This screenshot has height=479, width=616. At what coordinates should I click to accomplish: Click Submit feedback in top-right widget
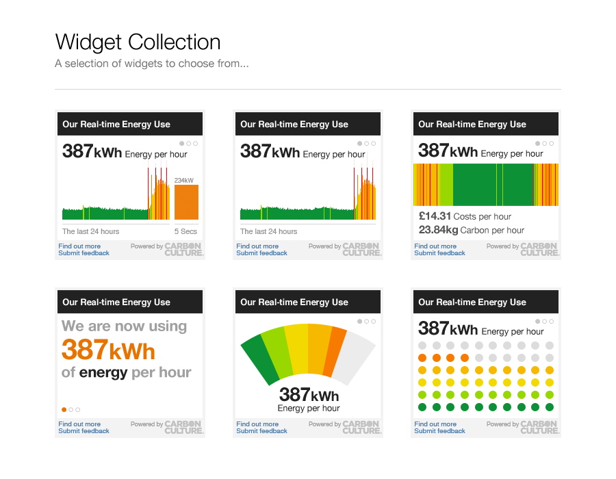tap(439, 253)
